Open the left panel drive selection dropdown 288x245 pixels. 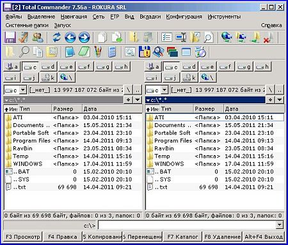23,90
